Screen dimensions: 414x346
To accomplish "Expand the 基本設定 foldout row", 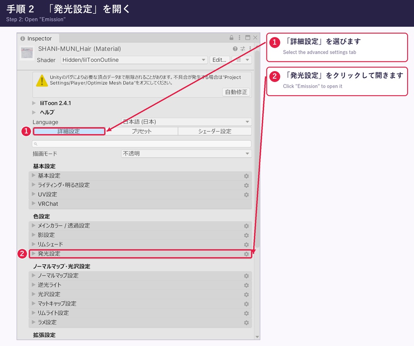I will point(140,176).
